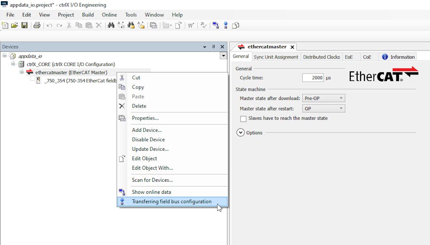Click the Properties toolbar icon
The width and height of the screenshot is (430, 245).
154,25
